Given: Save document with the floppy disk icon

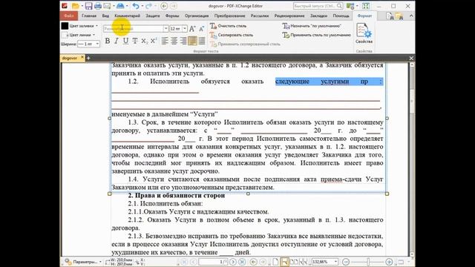Looking at the screenshot, I should pyautogui.click(x=88, y=6).
